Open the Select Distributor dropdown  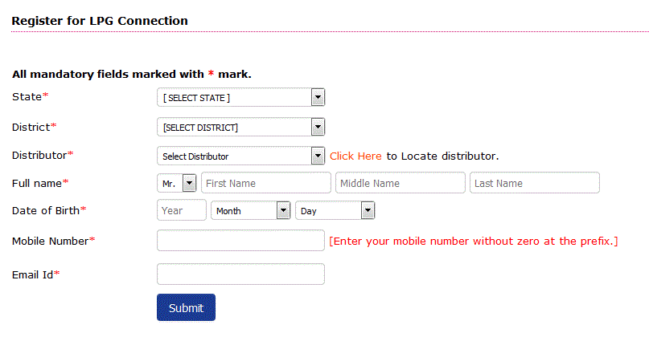click(240, 156)
